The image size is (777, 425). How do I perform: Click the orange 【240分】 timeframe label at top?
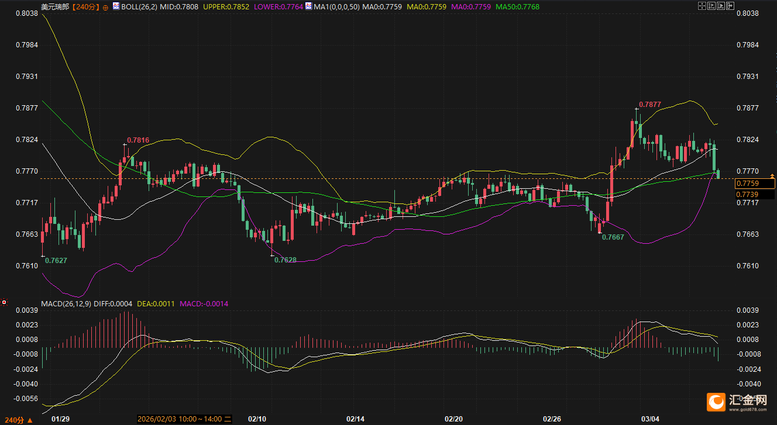[x=86, y=7]
